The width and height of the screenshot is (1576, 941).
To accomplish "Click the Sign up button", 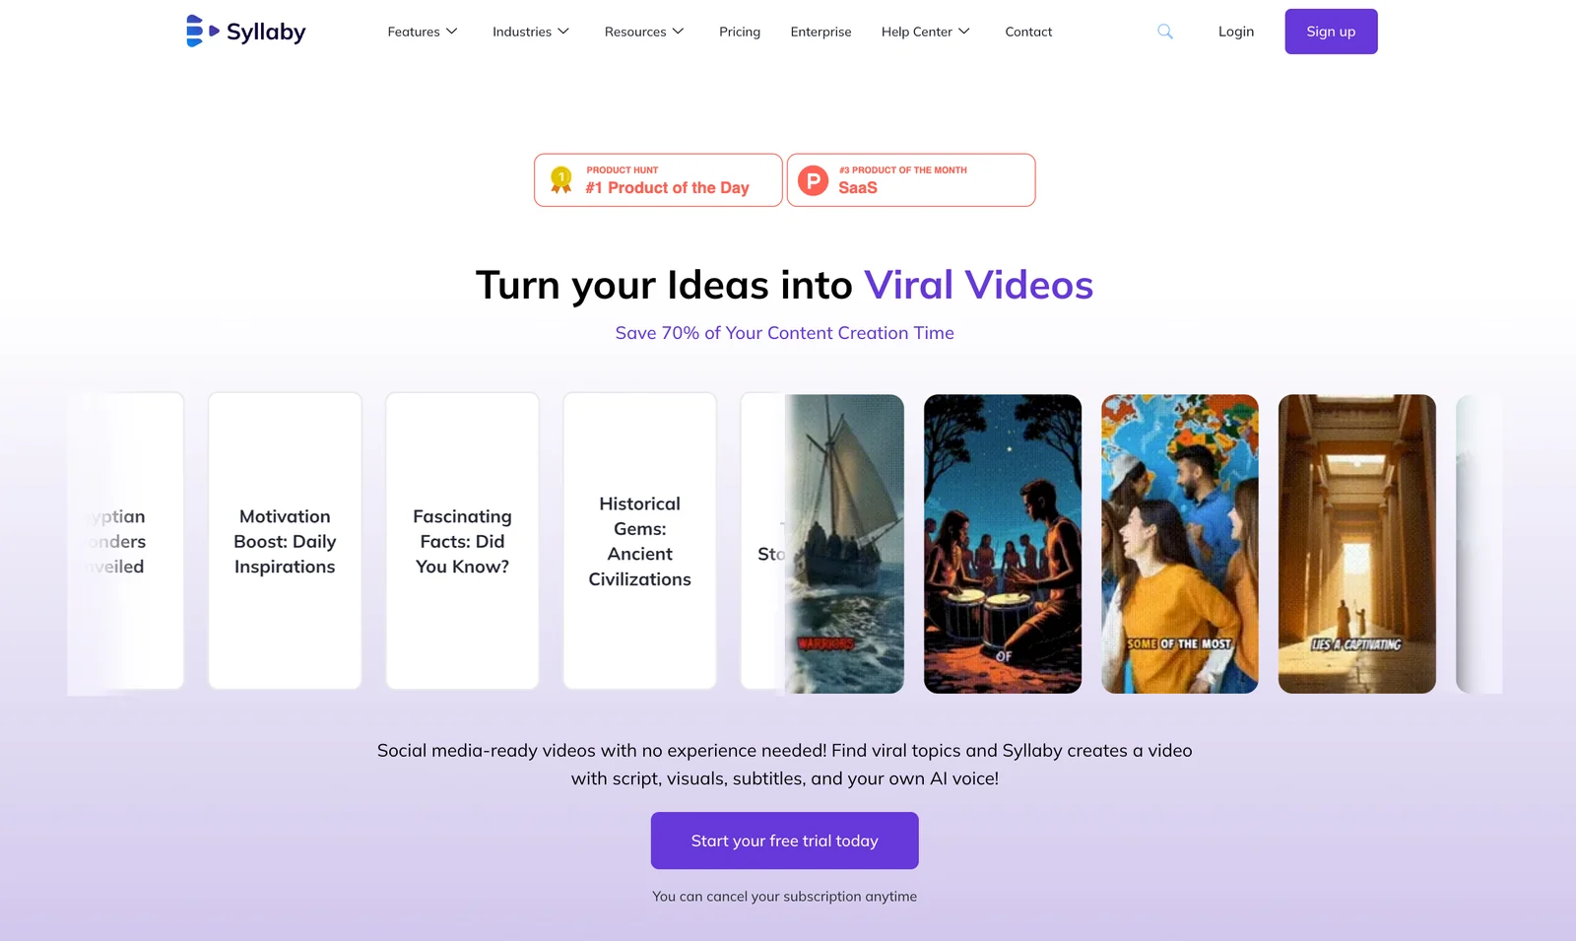I will pyautogui.click(x=1331, y=32).
